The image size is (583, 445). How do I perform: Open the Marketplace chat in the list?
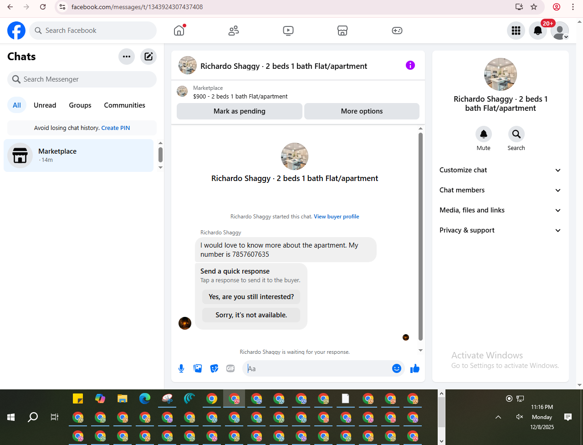(79, 155)
